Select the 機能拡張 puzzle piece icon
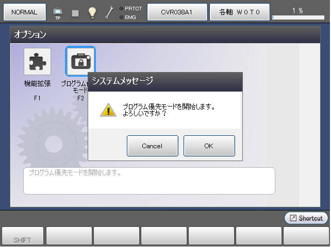 coord(37,62)
